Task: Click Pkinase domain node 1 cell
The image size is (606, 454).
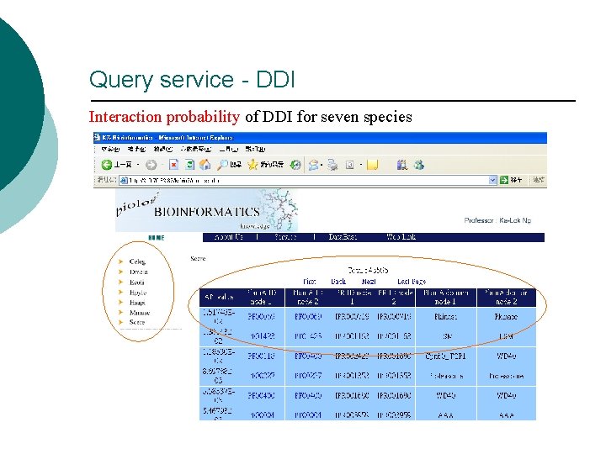Action: [445, 317]
